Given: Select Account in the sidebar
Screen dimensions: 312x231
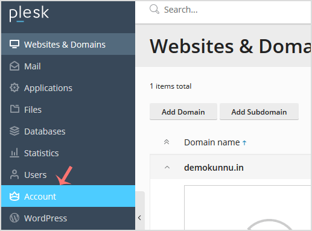Looking at the screenshot, I should [x=68, y=196].
